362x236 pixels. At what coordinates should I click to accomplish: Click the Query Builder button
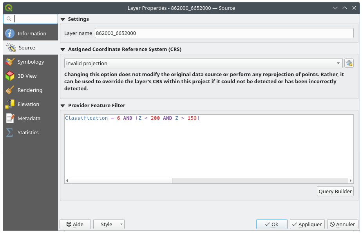(x=335, y=191)
